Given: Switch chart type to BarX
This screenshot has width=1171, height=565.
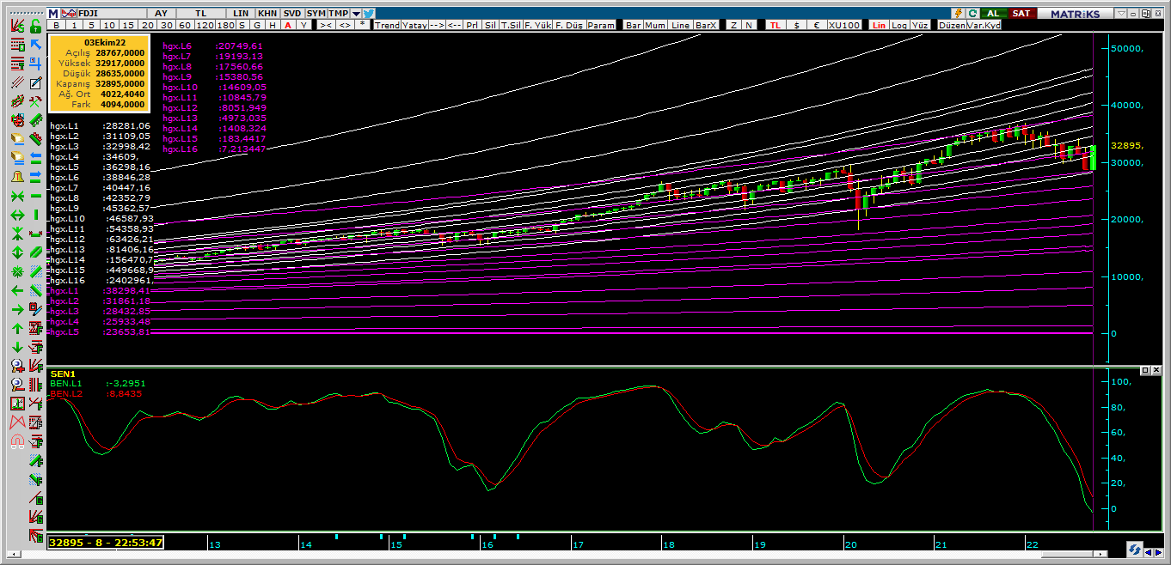Looking at the screenshot, I should point(706,25).
